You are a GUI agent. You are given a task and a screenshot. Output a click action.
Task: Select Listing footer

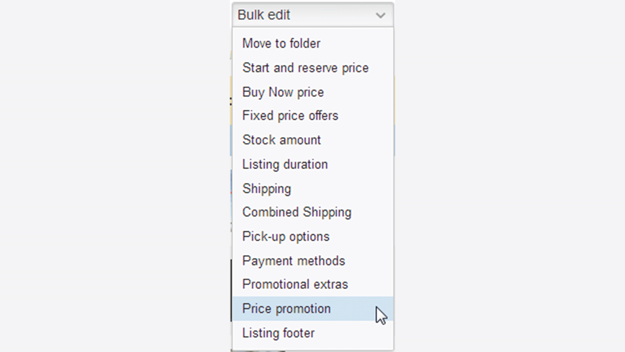(x=278, y=333)
